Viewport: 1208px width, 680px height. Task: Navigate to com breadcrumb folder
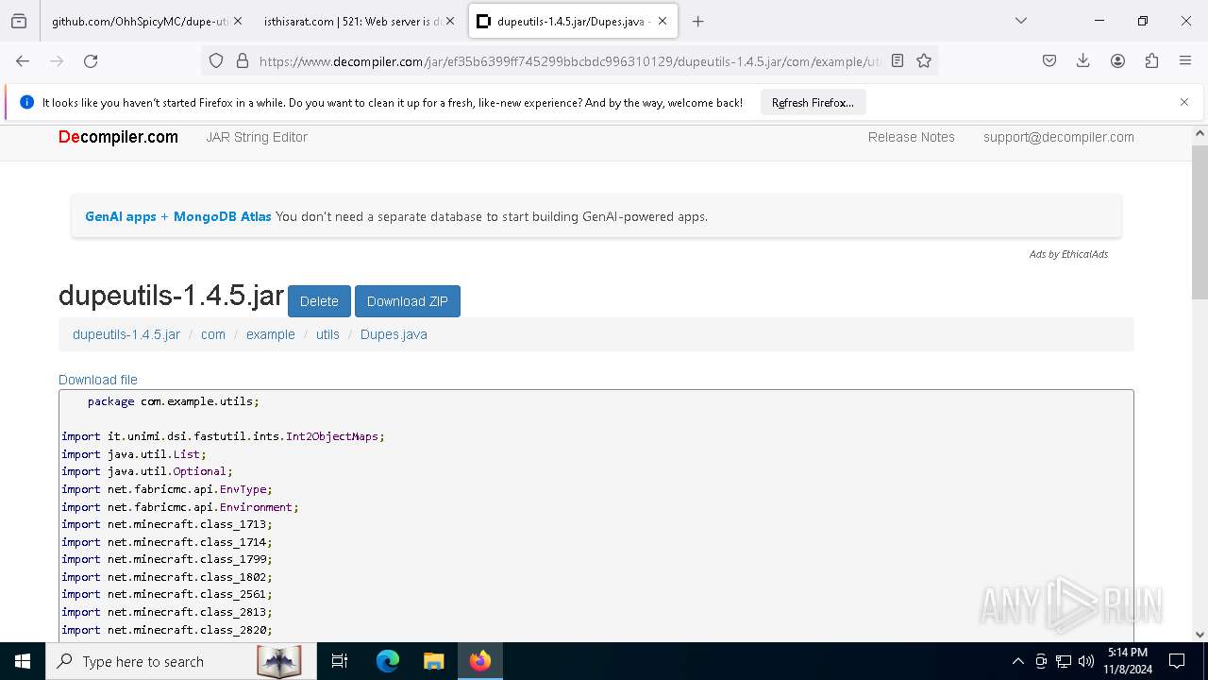click(213, 334)
